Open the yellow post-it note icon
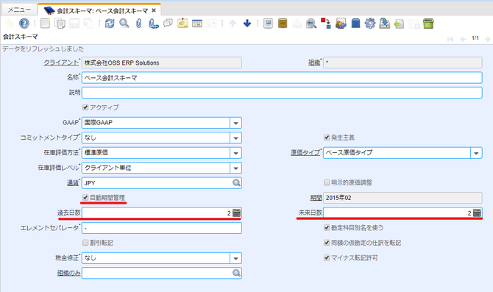 tap(182, 24)
